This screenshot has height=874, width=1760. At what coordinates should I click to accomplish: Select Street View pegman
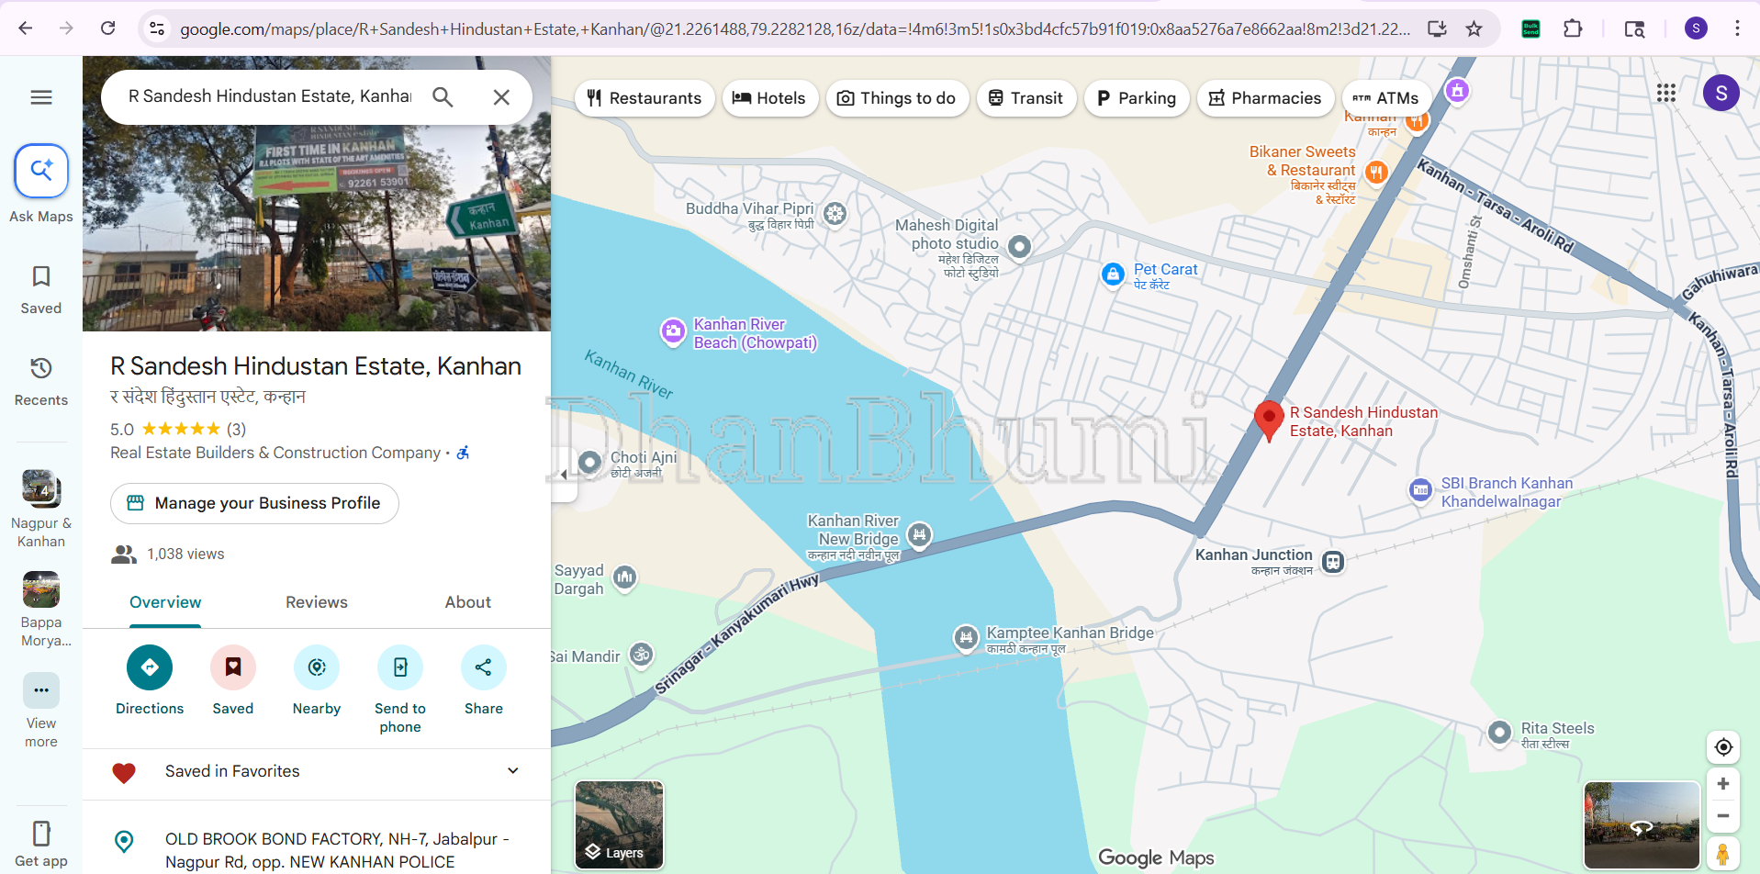(x=1723, y=855)
